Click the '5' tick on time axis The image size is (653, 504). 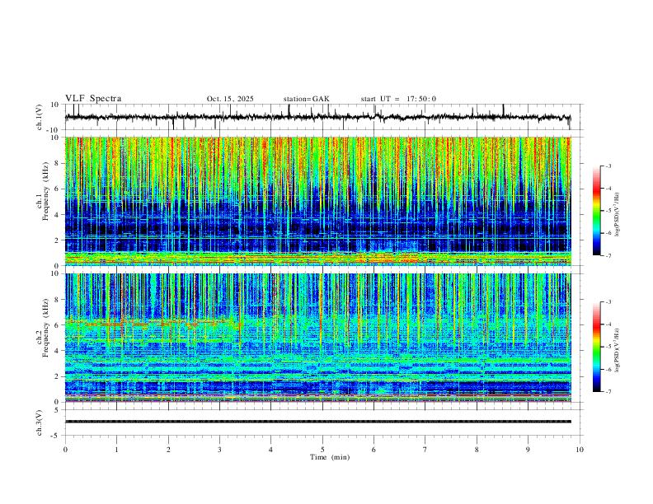[322, 450]
